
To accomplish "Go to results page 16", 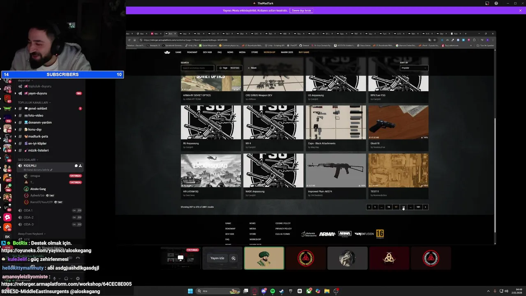I will coord(388,207).
